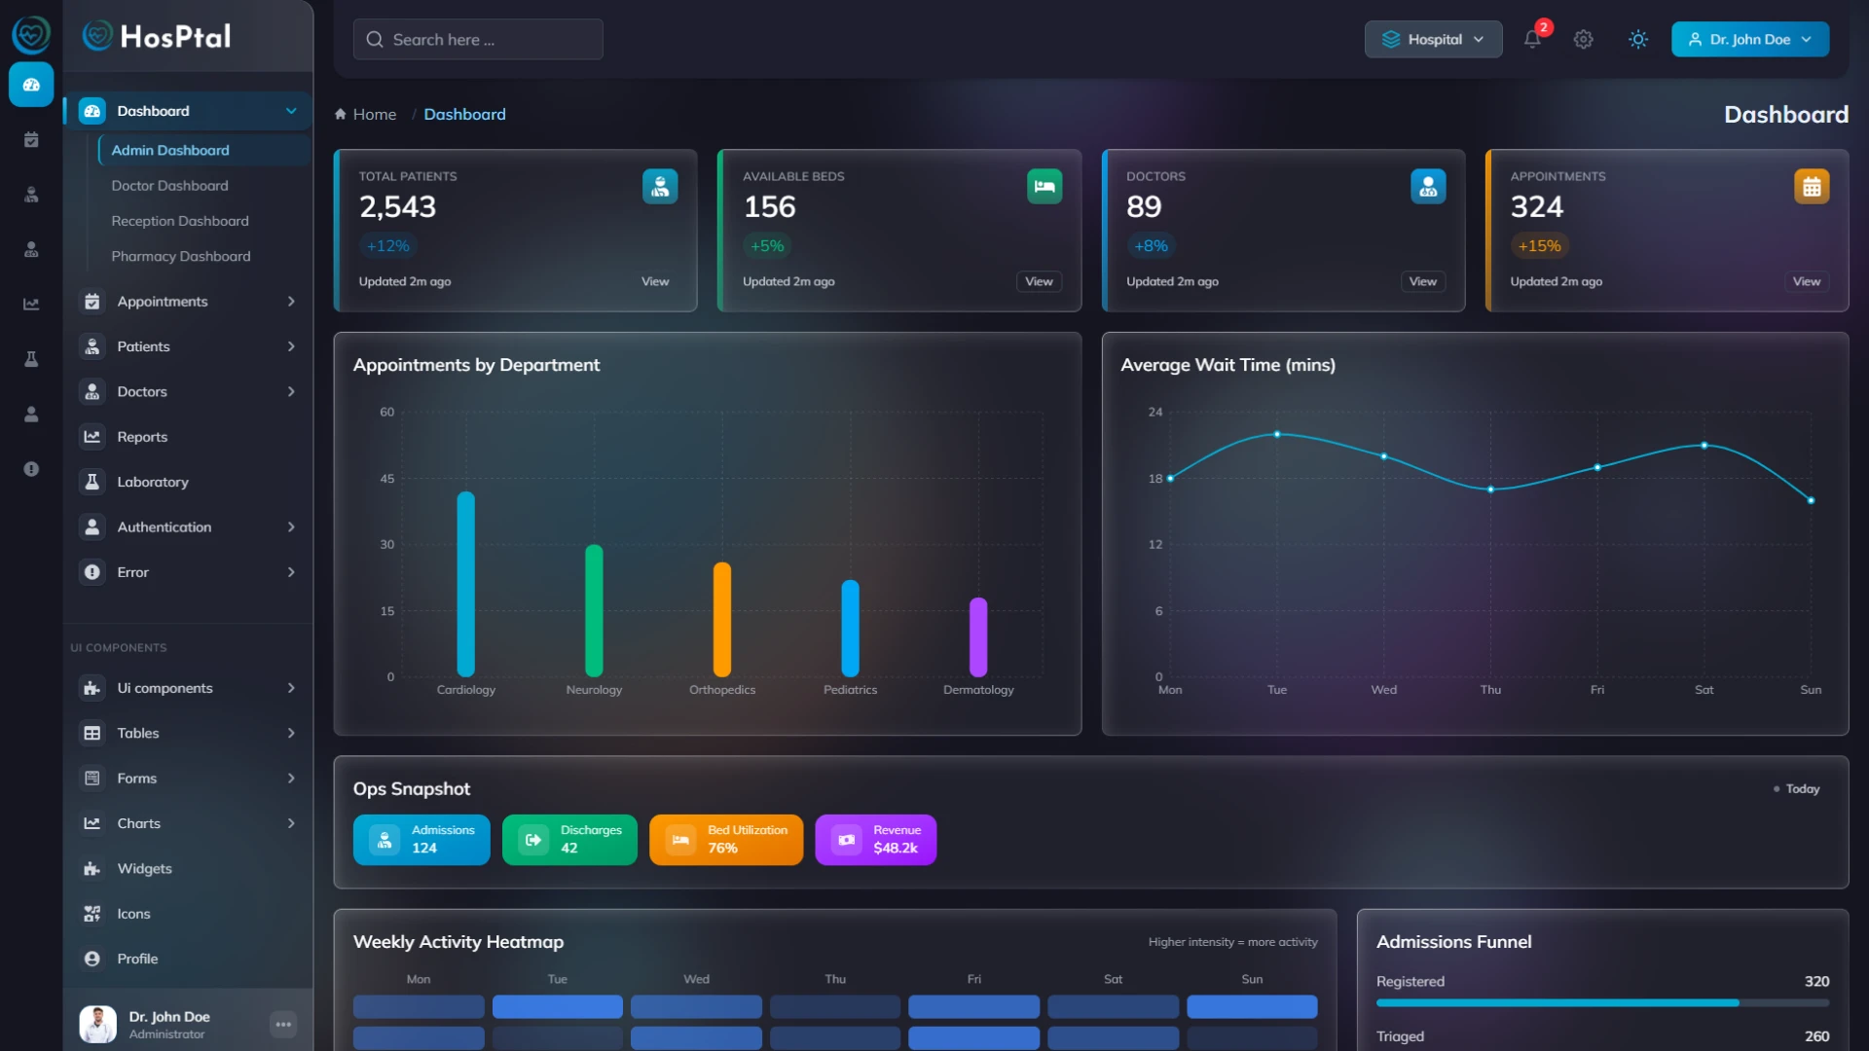Click the error exclamation icon in mini rail
Screen dimensions: 1869x1051
click(31, 469)
